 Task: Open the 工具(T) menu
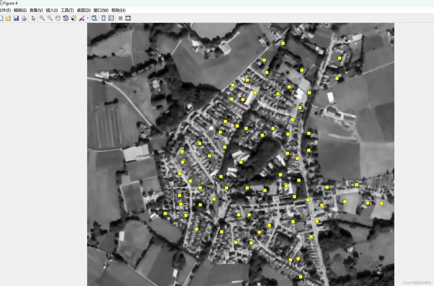click(x=67, y=10)
